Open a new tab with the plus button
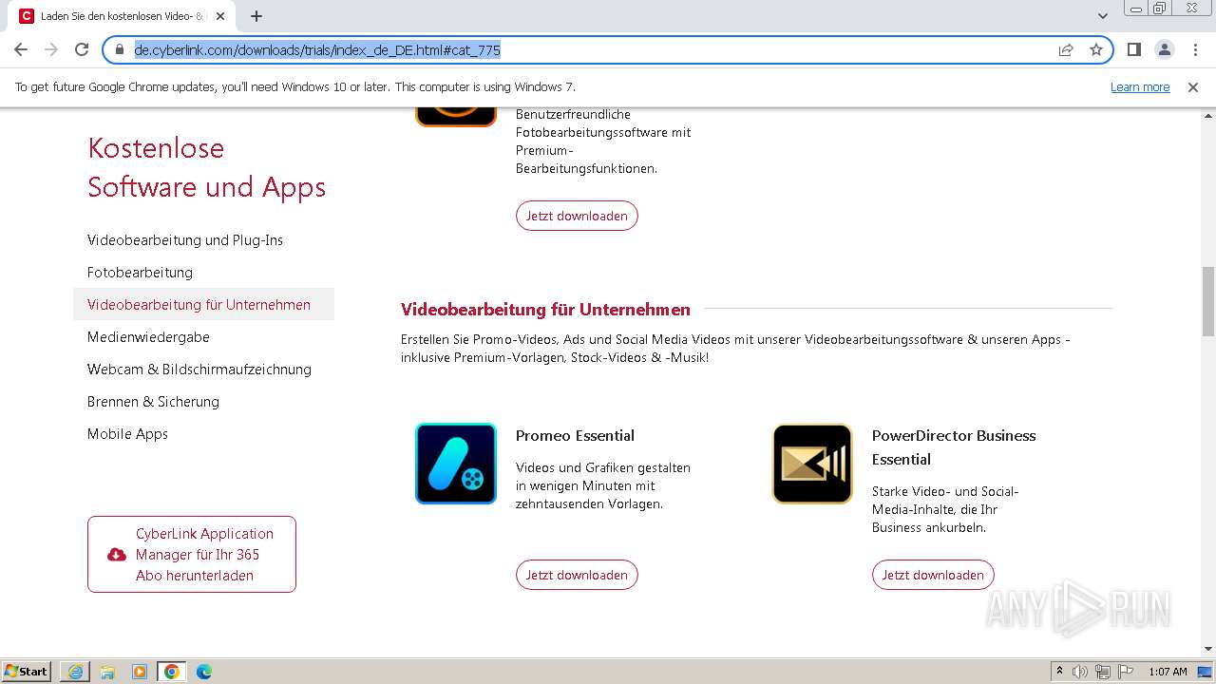Viewport: 1216px width, 684px height. [x=256, y=16]
